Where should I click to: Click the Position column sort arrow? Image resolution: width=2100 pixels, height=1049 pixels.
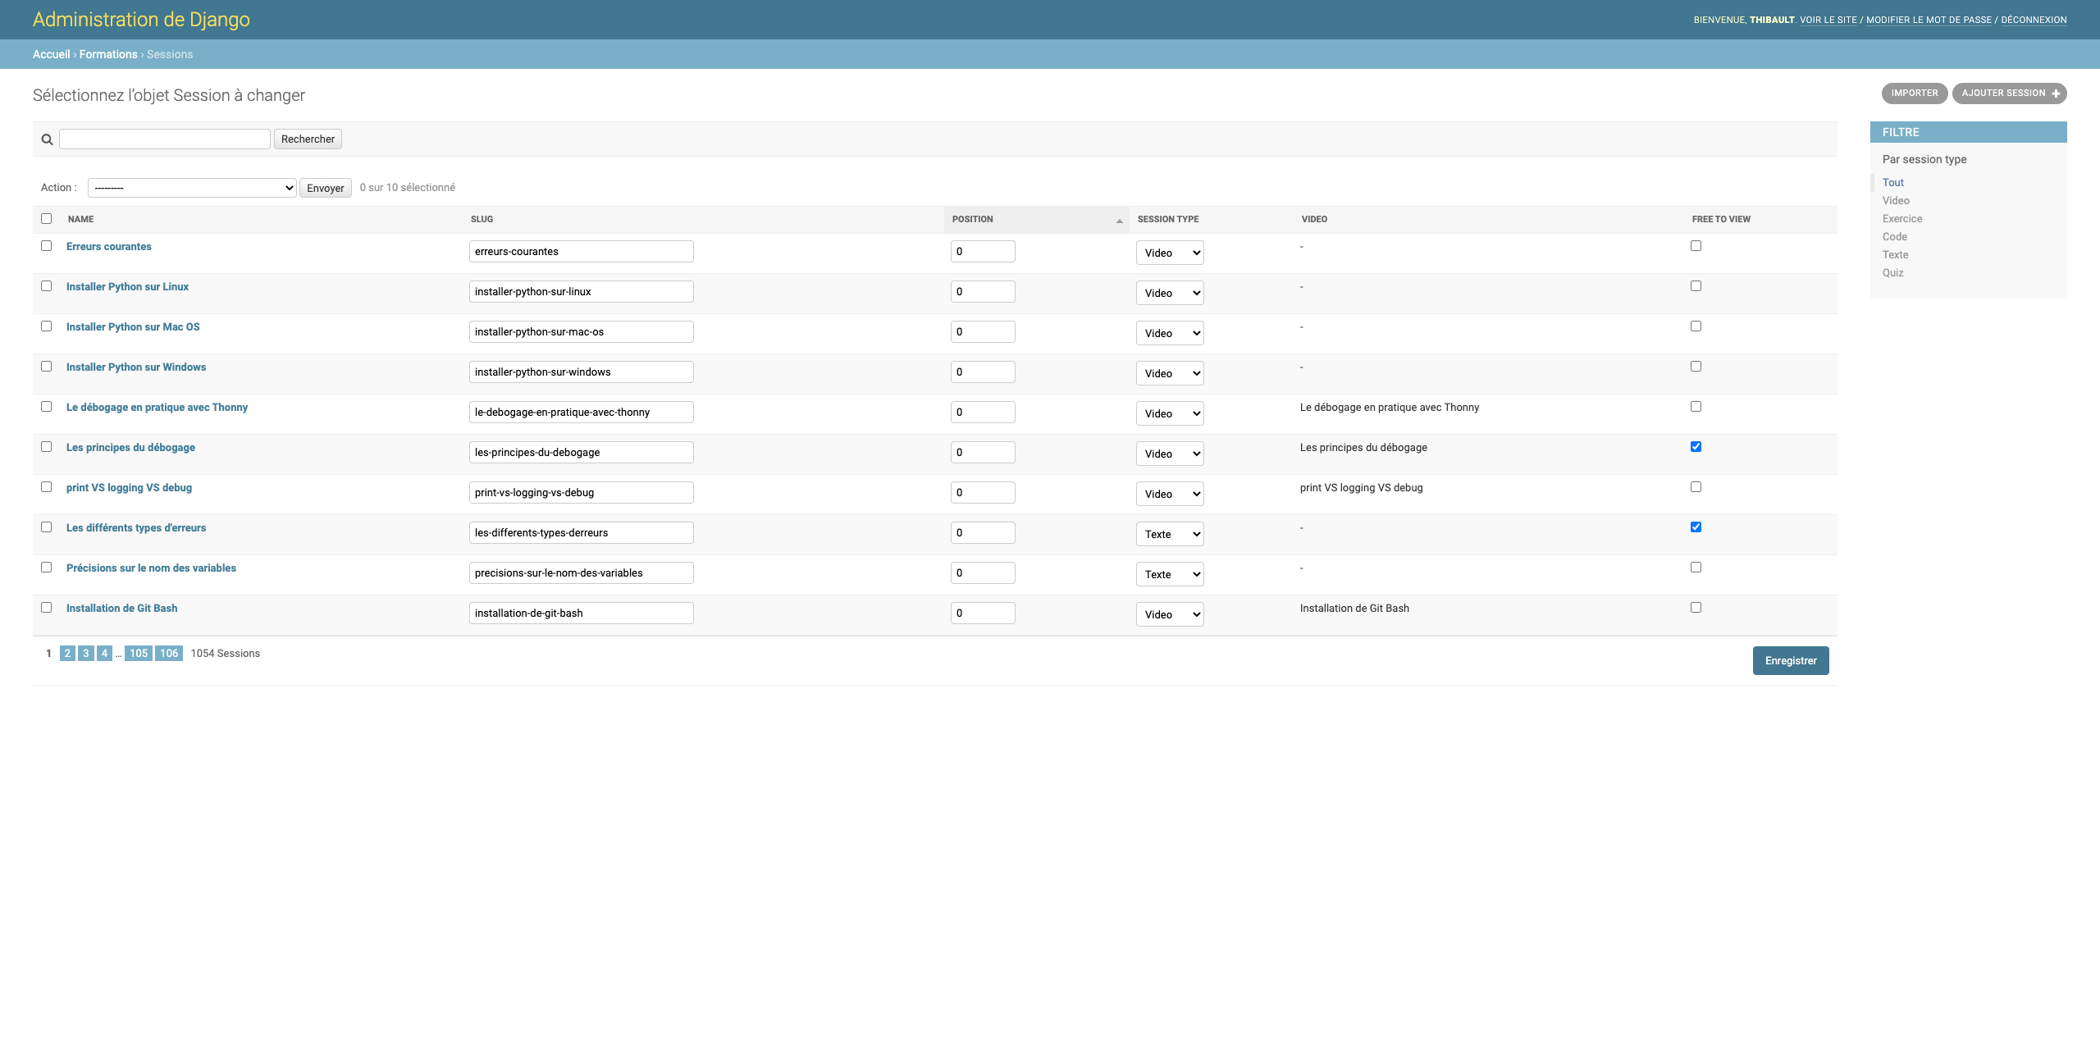point(1119,221)
